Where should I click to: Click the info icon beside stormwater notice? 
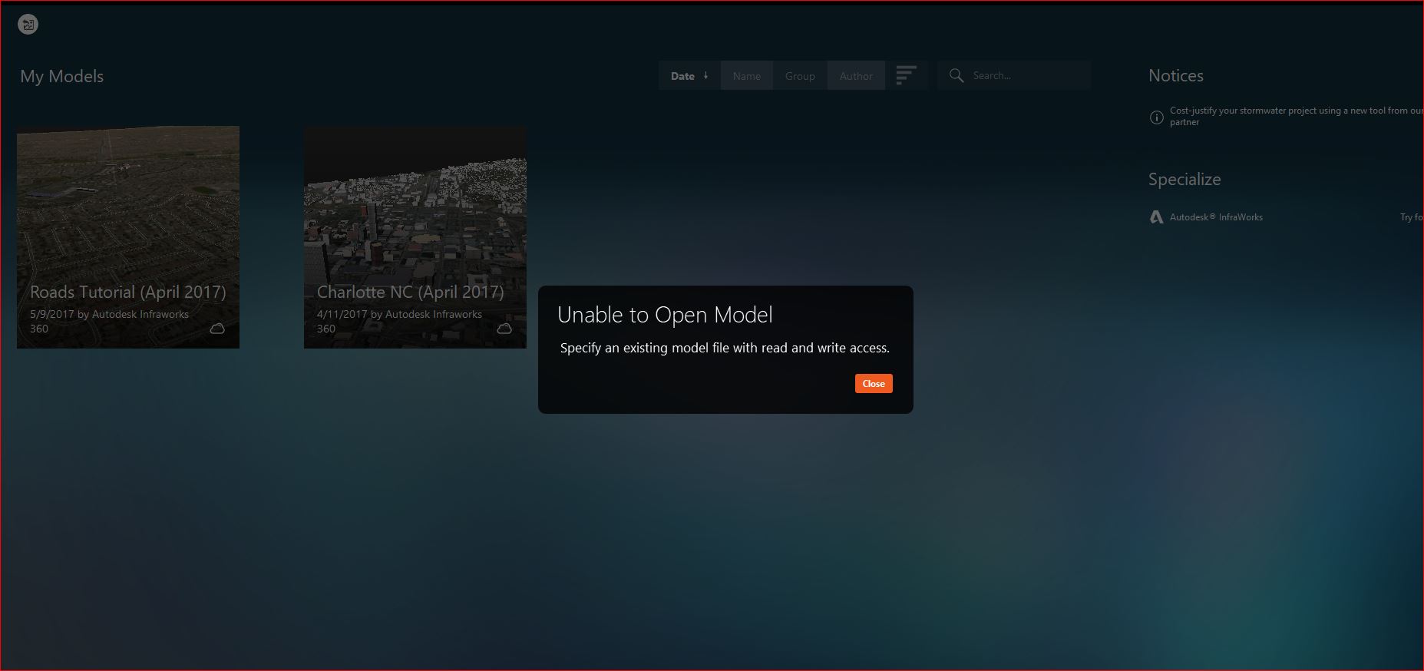pos(1156,117)
